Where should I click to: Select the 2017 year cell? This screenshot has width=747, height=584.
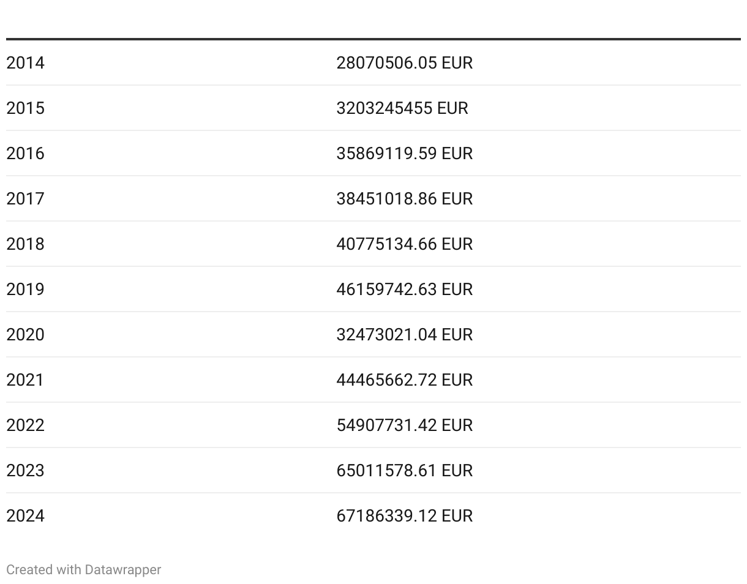coord(26,199)
